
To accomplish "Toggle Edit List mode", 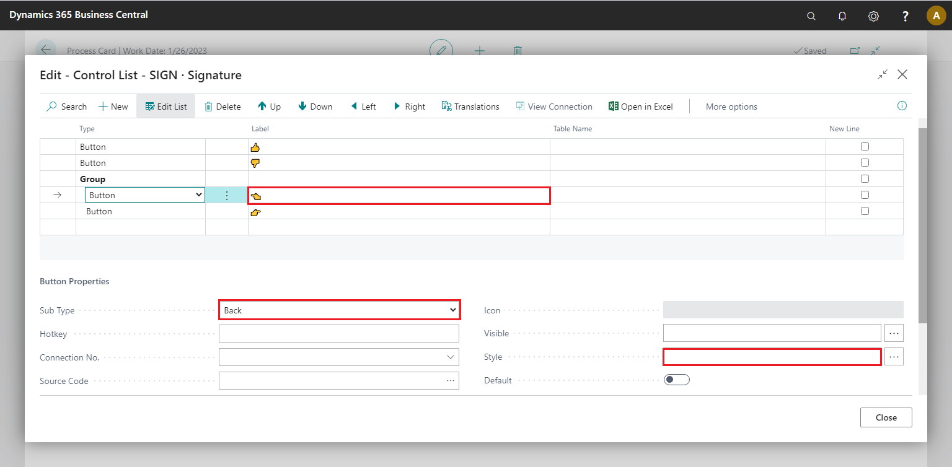I will (x=166, y=107).
